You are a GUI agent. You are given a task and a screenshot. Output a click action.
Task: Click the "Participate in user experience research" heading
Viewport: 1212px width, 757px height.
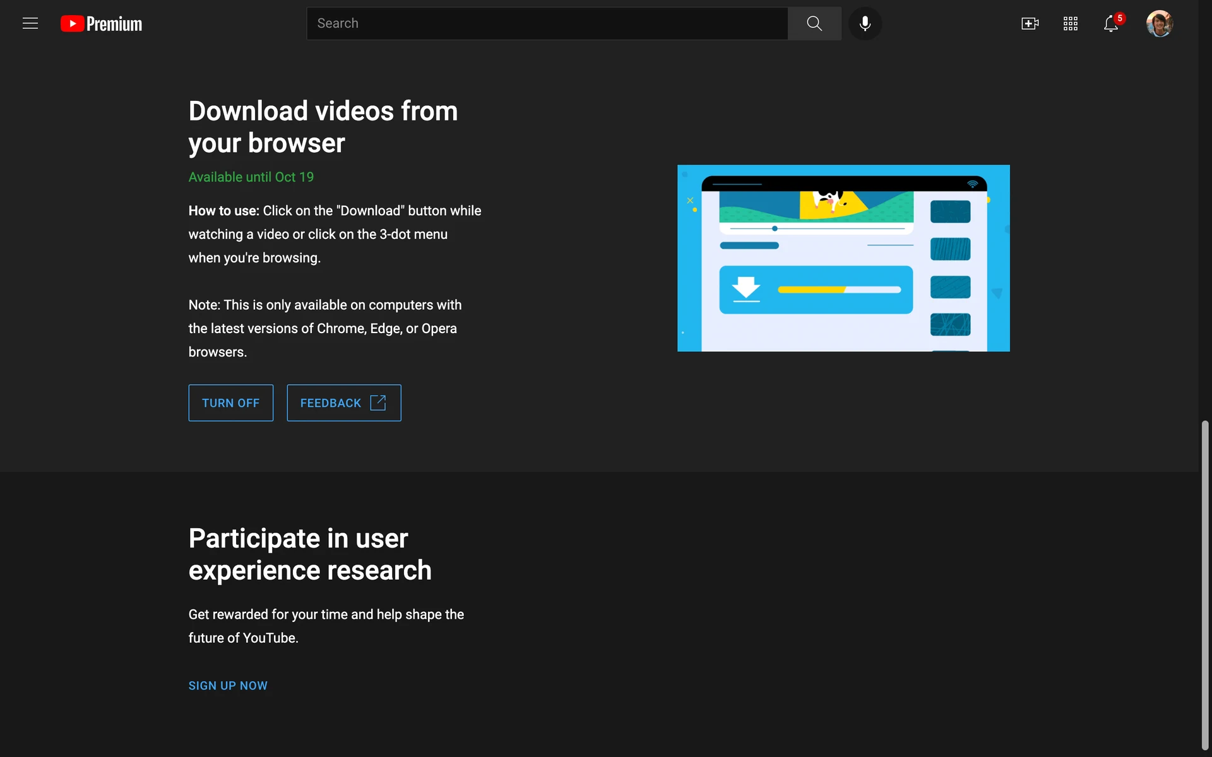(310, 555)
